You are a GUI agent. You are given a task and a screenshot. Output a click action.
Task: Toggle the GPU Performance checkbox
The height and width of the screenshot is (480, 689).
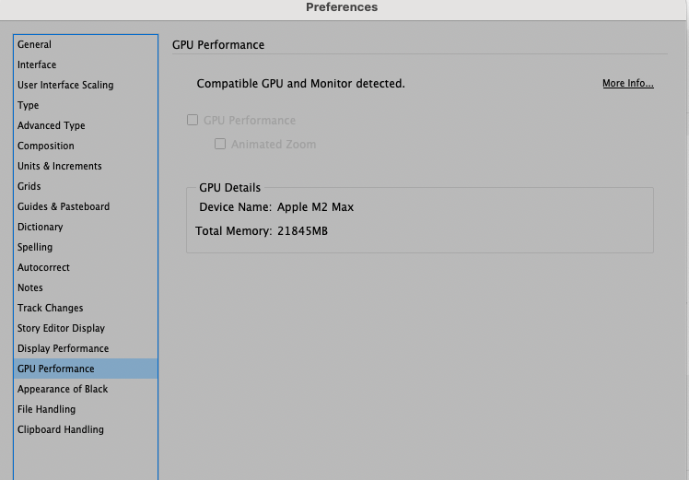pyautogui.click(x=193, y=120)
